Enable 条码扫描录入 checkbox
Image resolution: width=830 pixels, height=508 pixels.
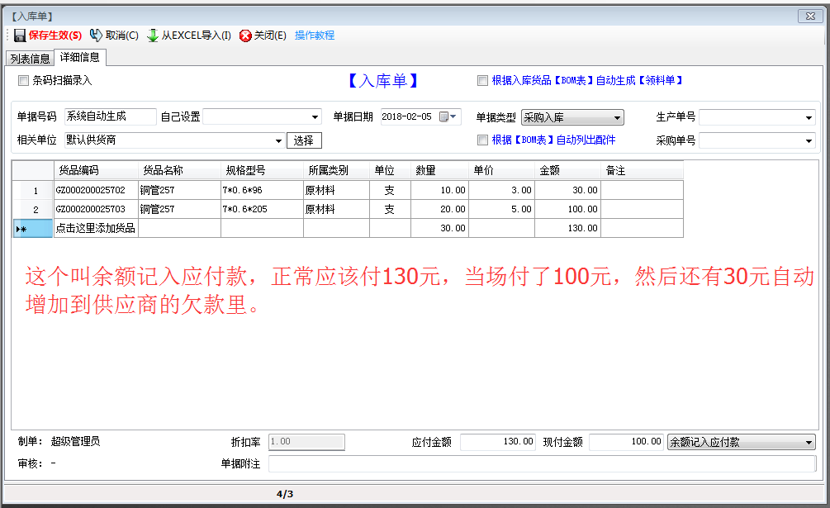(x=23, y=81)
